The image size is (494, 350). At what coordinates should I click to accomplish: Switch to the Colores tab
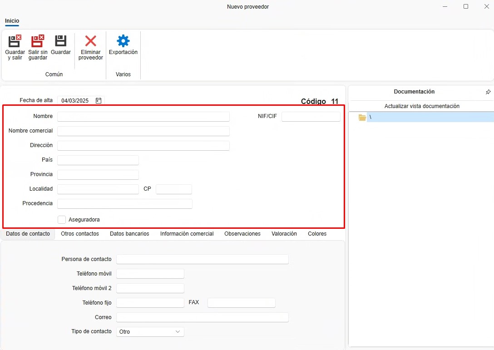tap(317, 234)
